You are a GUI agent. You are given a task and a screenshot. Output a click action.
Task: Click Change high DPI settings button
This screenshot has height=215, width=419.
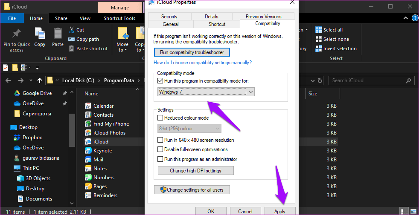pyautogui.click(x=195, y=170)
